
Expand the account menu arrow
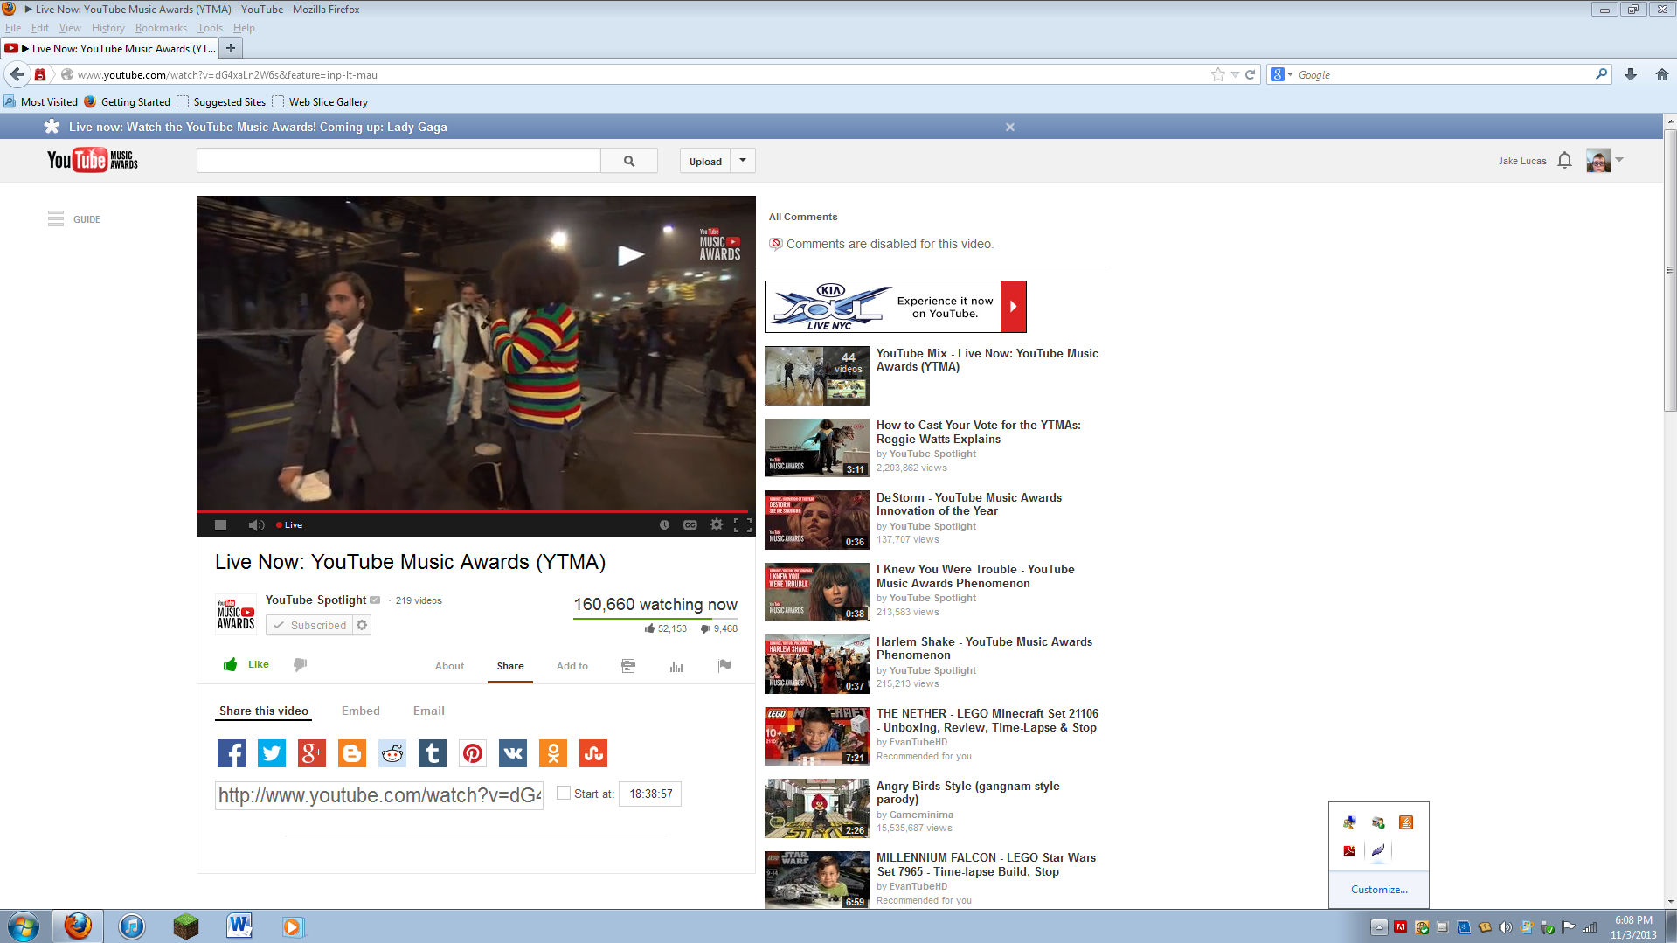coord(1619,160)
